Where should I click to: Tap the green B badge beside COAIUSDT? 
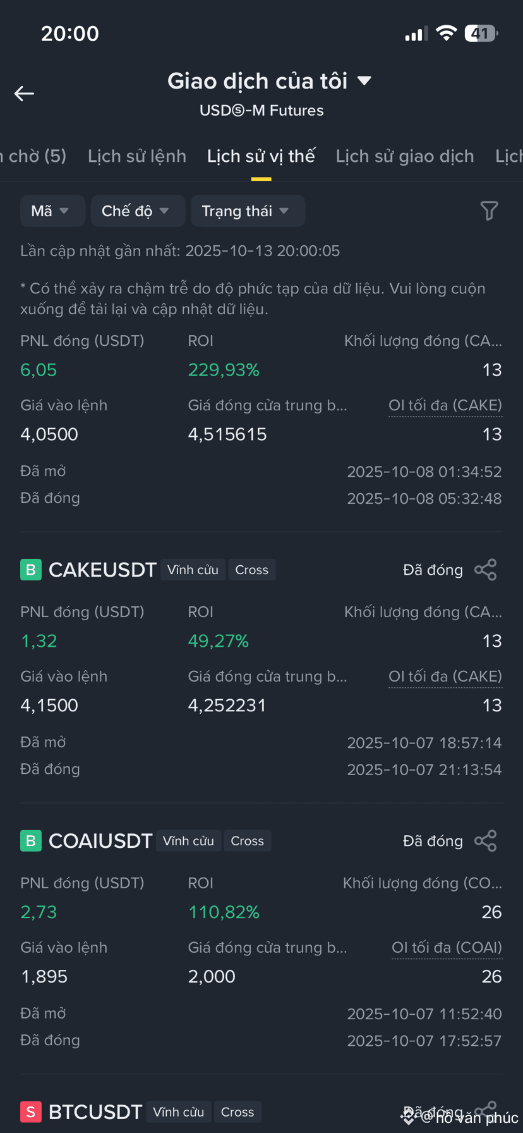[x=31, y=841]
